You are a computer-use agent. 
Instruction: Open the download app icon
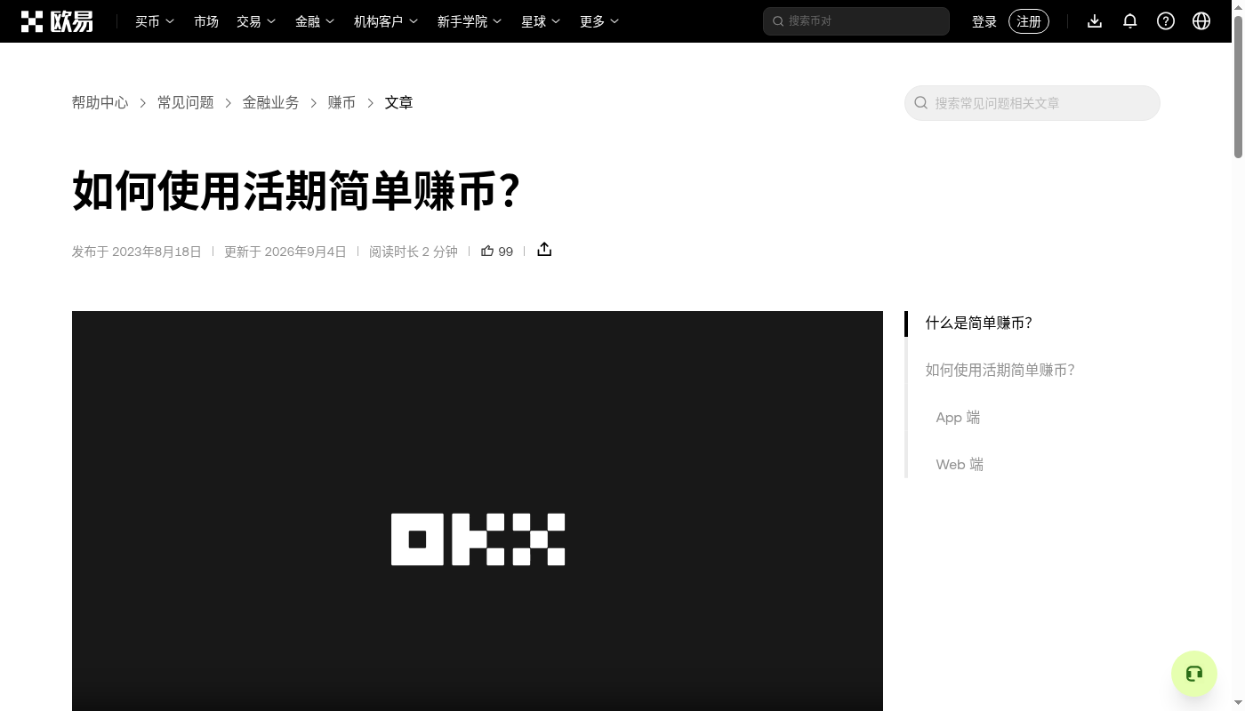1095,21
